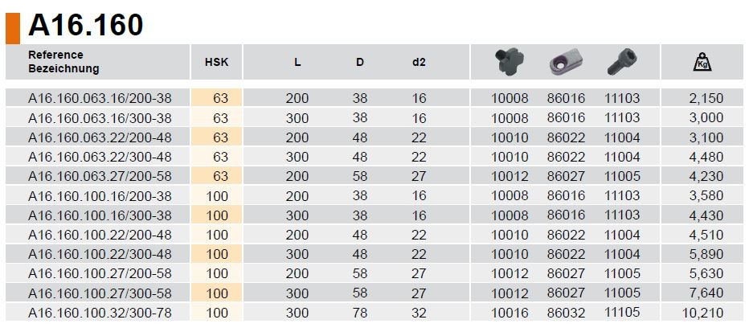Click the L column header

[297, 63]
